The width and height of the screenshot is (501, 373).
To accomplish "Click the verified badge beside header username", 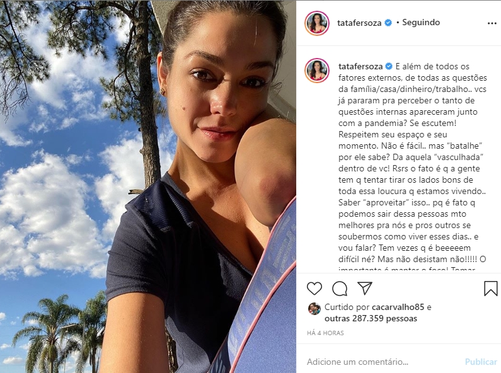I will pos(388,23).
